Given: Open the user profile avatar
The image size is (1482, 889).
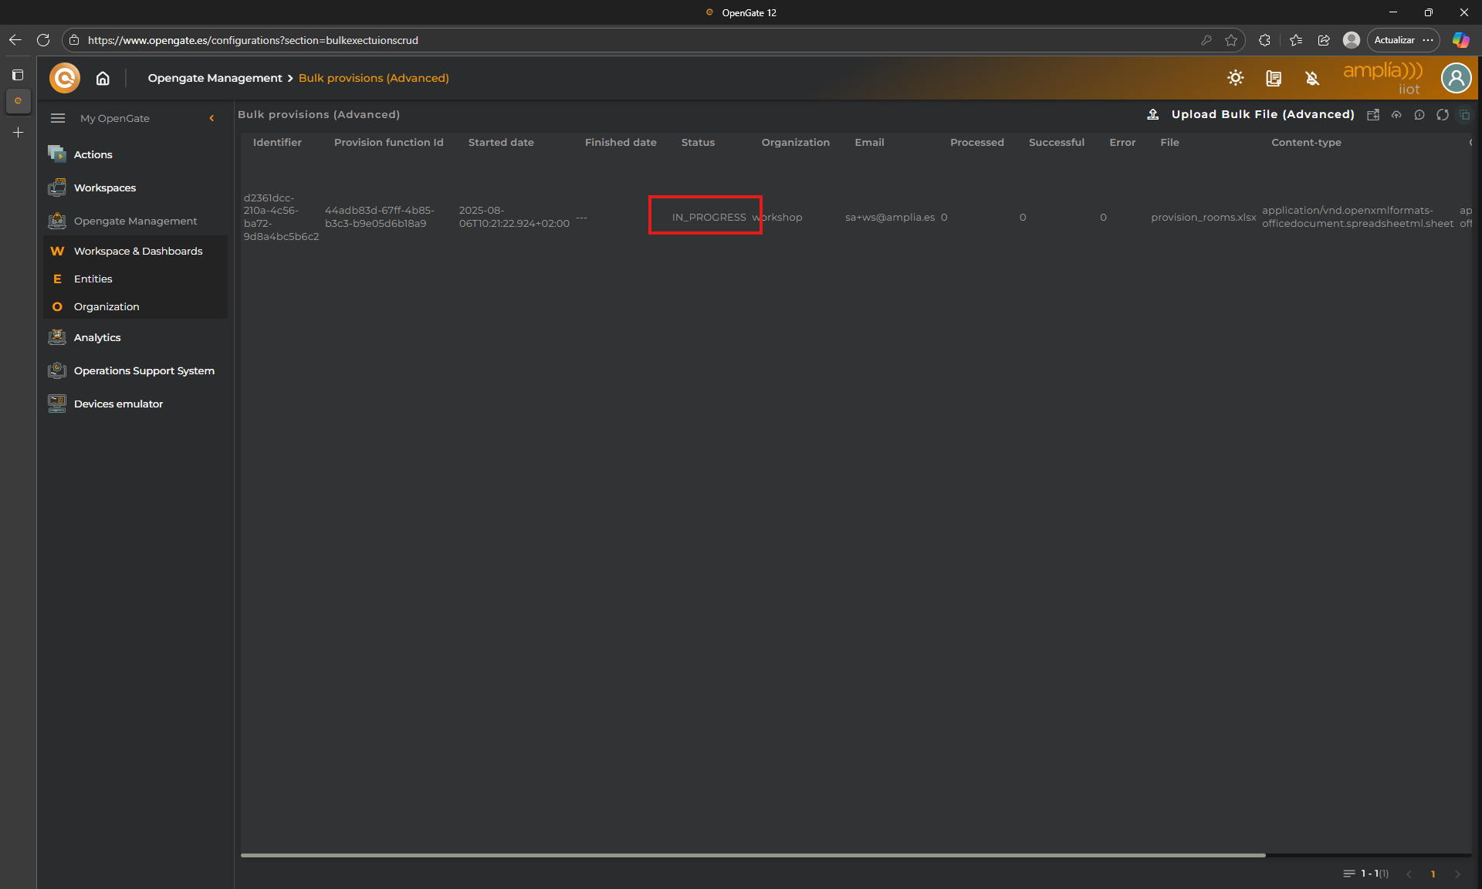Looking at the screenshot, I should point(1456,78).
